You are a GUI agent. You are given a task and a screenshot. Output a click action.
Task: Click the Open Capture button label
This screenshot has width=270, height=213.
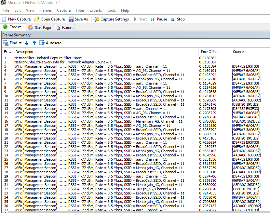click(53, 19)
